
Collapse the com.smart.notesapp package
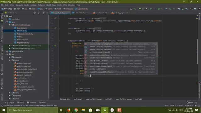(10, 25)
